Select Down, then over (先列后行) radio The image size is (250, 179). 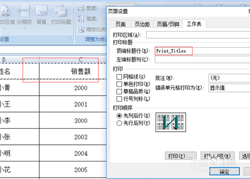[x=119, y=116]
